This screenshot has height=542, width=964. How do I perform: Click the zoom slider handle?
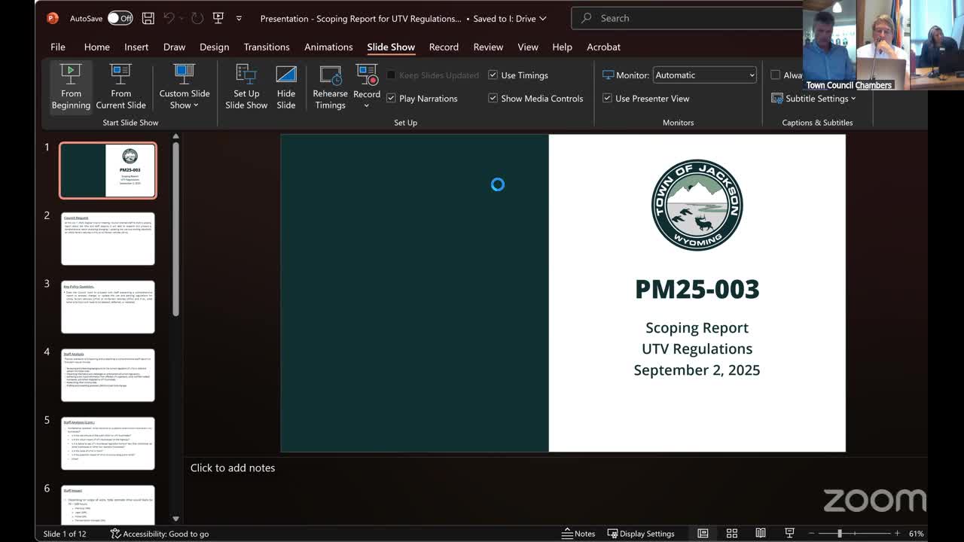pos(840,534)
